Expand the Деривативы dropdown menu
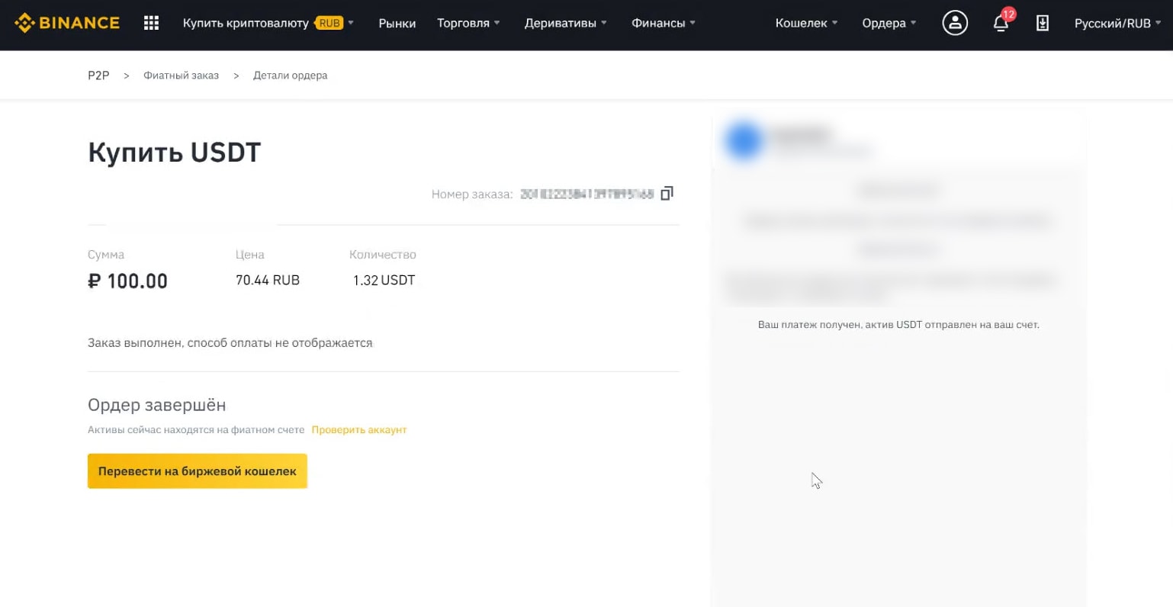This screenshot has width=1173, height=607. pyautogui.click(x=566, y=23)
